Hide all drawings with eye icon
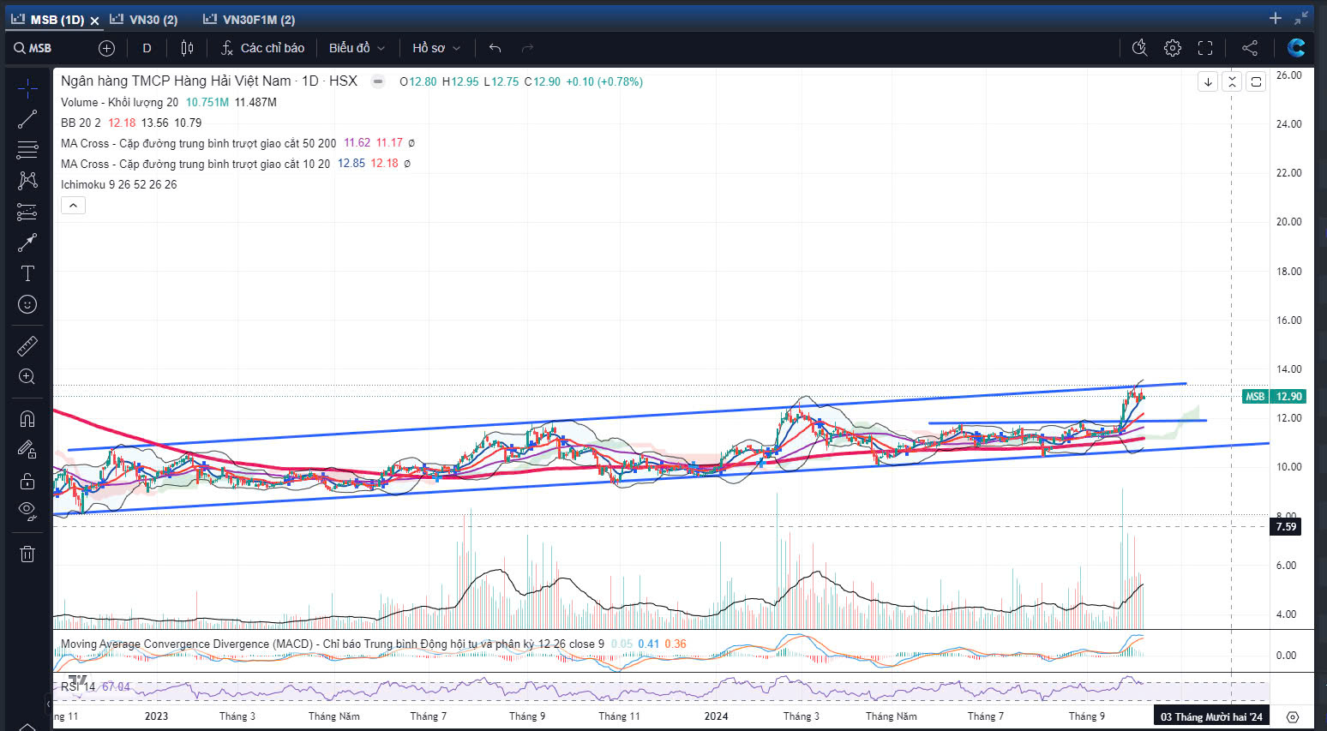 pyautogui.click(x=27, y=512)
